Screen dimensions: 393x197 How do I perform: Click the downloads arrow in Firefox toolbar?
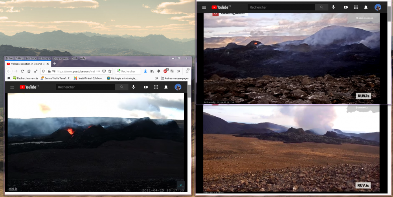145,71
